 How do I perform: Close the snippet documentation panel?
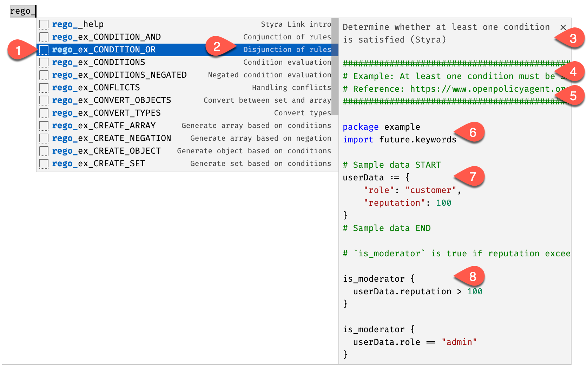tap(563, 27)
